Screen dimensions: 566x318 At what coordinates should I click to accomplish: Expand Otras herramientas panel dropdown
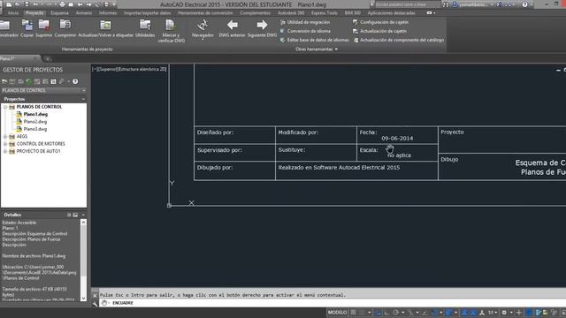click(317, 49)
